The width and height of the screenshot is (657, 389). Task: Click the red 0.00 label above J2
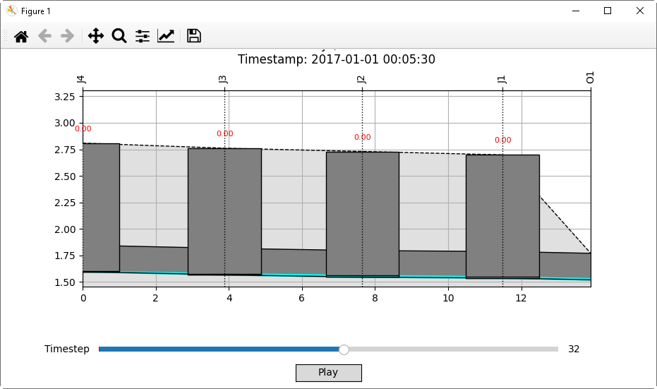click(x=362, y=138)
